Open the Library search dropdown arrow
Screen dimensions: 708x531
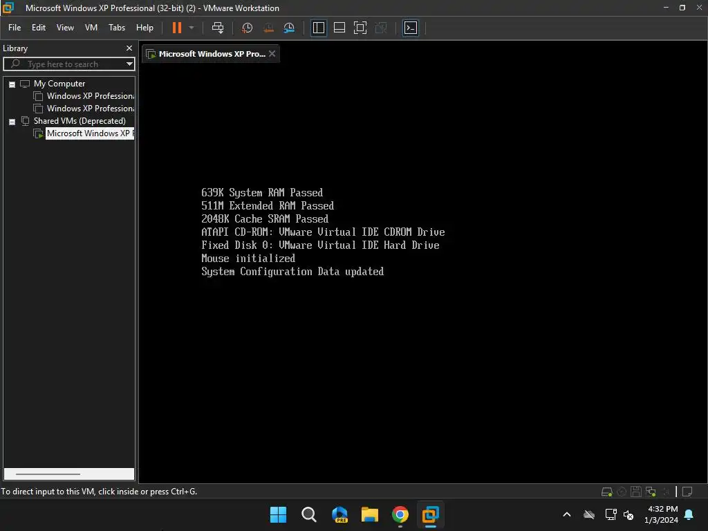coord(129,64)
